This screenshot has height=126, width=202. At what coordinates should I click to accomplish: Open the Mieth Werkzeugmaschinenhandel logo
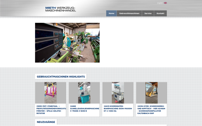point(61,9)
